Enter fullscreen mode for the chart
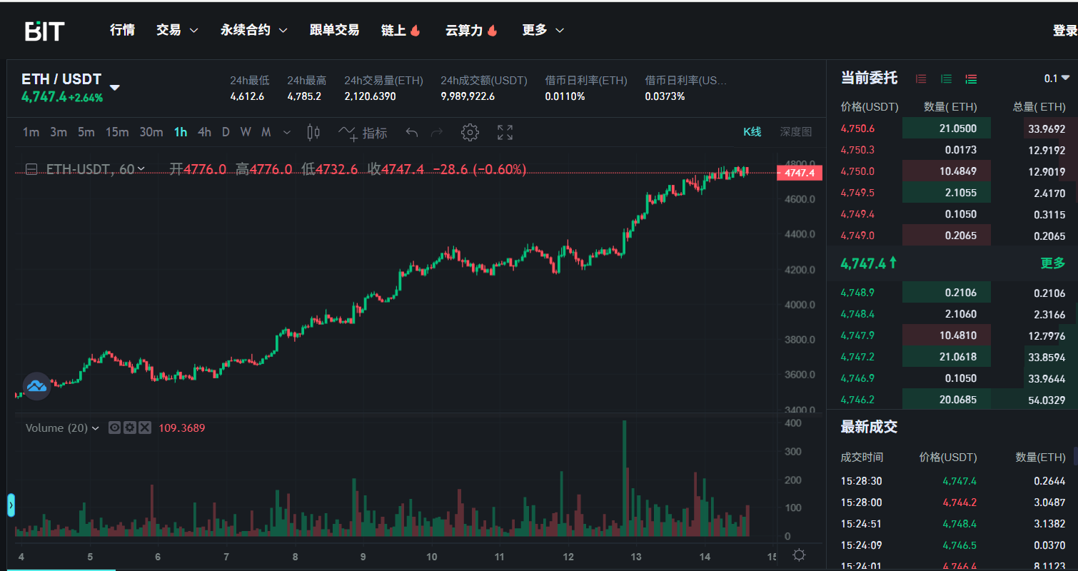Viewport: 1078px width, 571px height. click(505, 132)
